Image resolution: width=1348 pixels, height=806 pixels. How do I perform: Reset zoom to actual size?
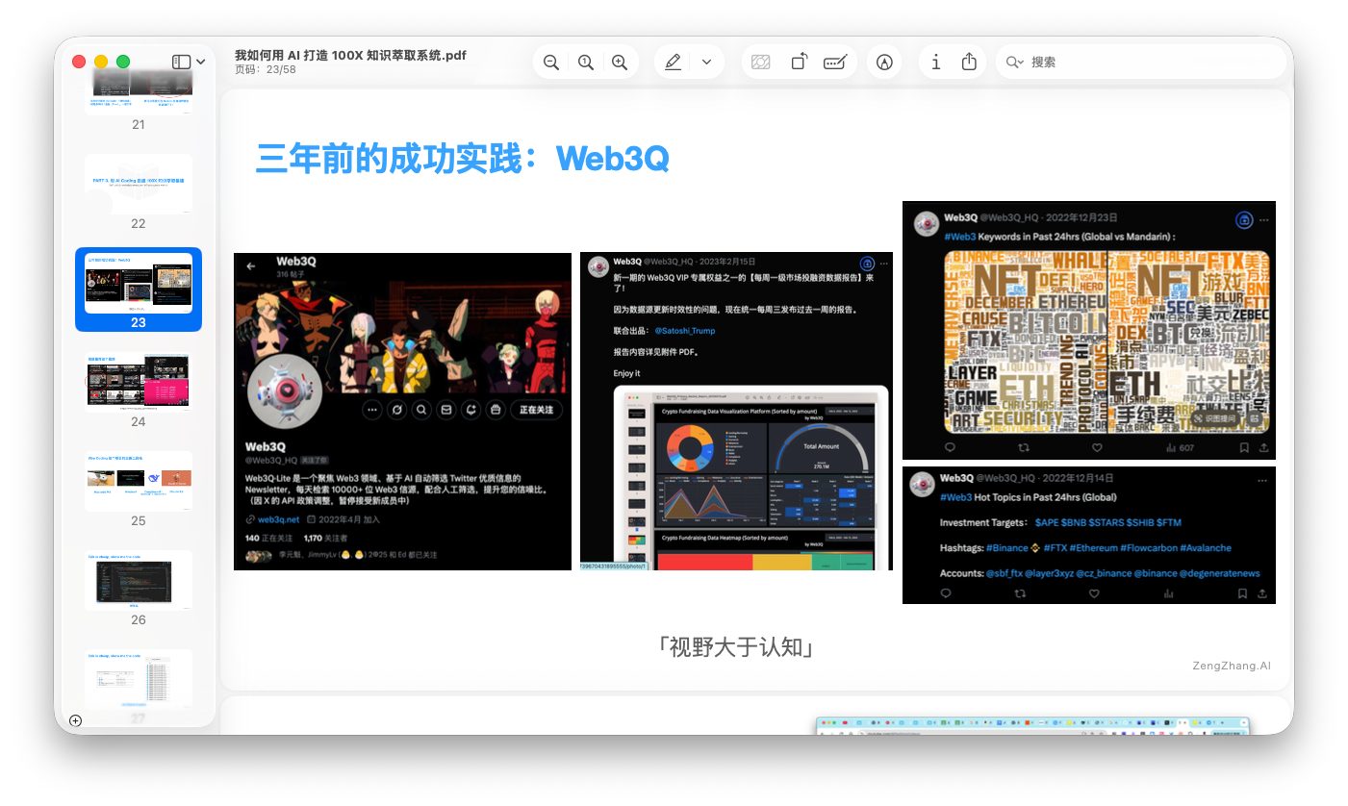[x=585, y=62]
